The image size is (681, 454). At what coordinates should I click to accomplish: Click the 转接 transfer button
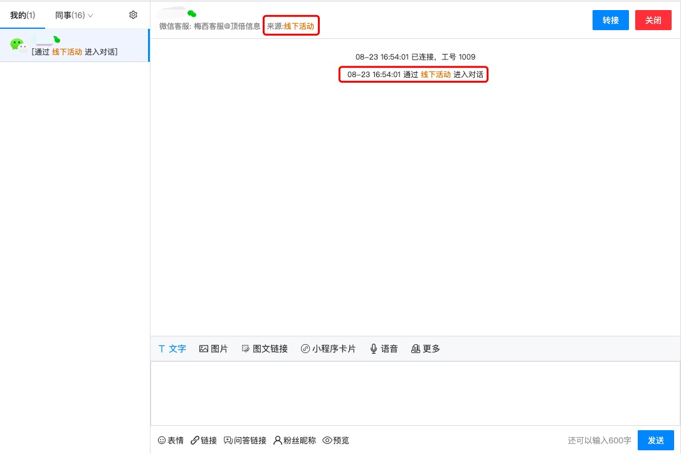click(x=610, y=20)
